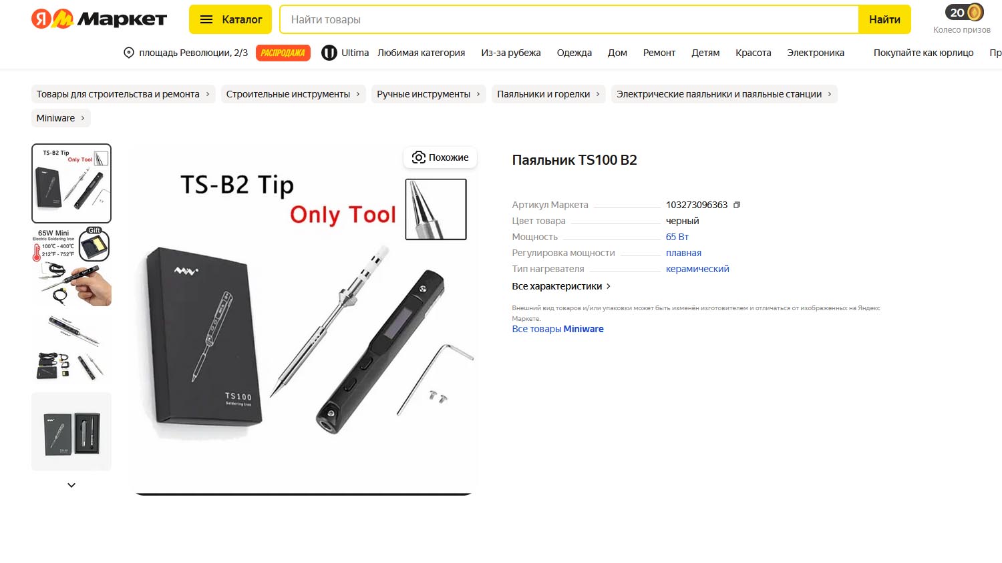Click the Распродажа sale badge
Image resolution: width=1002 pixels, height=563 pixels.
click(x=283, y=53)
